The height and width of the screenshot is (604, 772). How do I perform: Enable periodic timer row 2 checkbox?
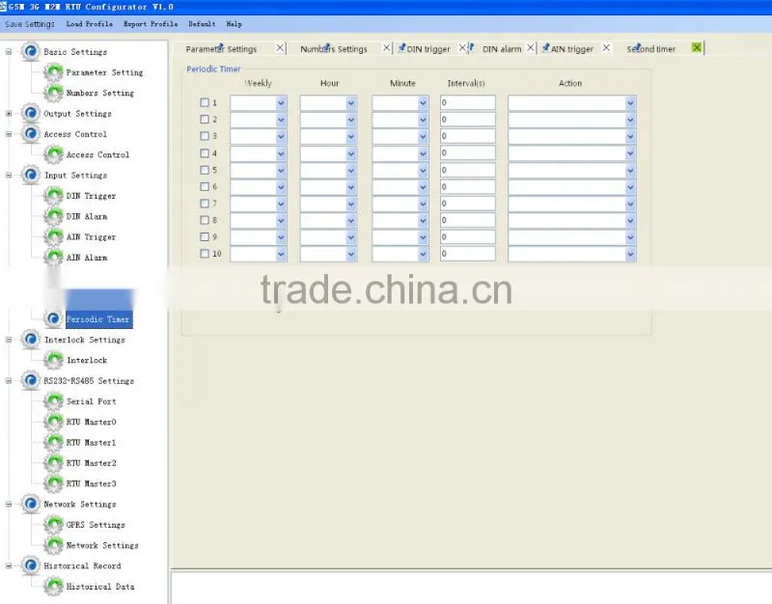coord(205,119)
